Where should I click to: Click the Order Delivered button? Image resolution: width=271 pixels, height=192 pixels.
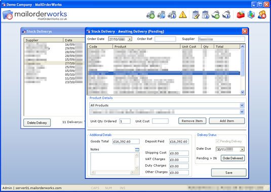point(233,158)
